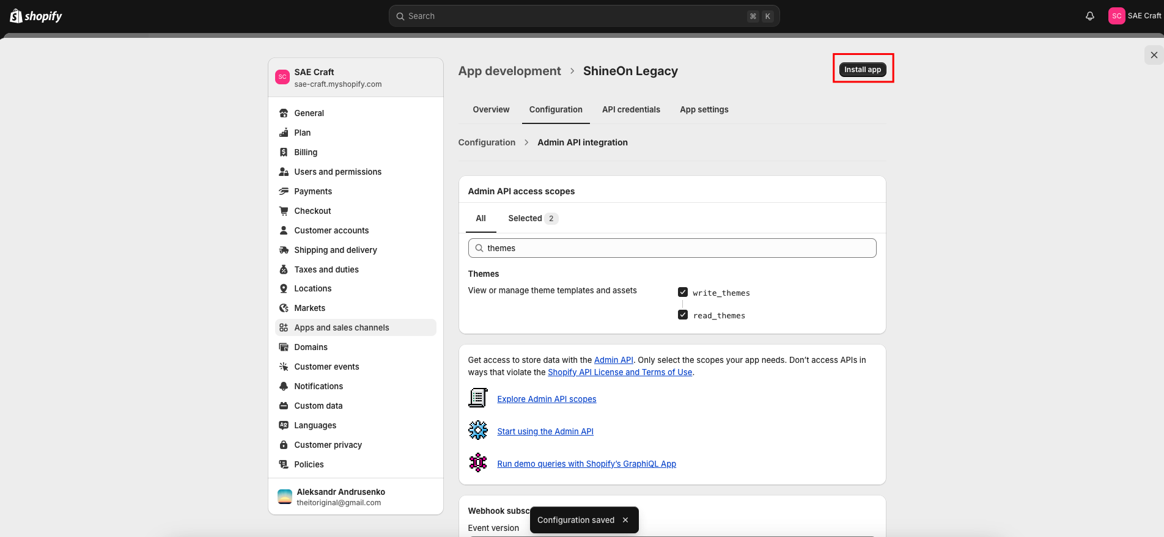Switch to the Overview tab
The image size is (1164, 537).
(491, 109)
